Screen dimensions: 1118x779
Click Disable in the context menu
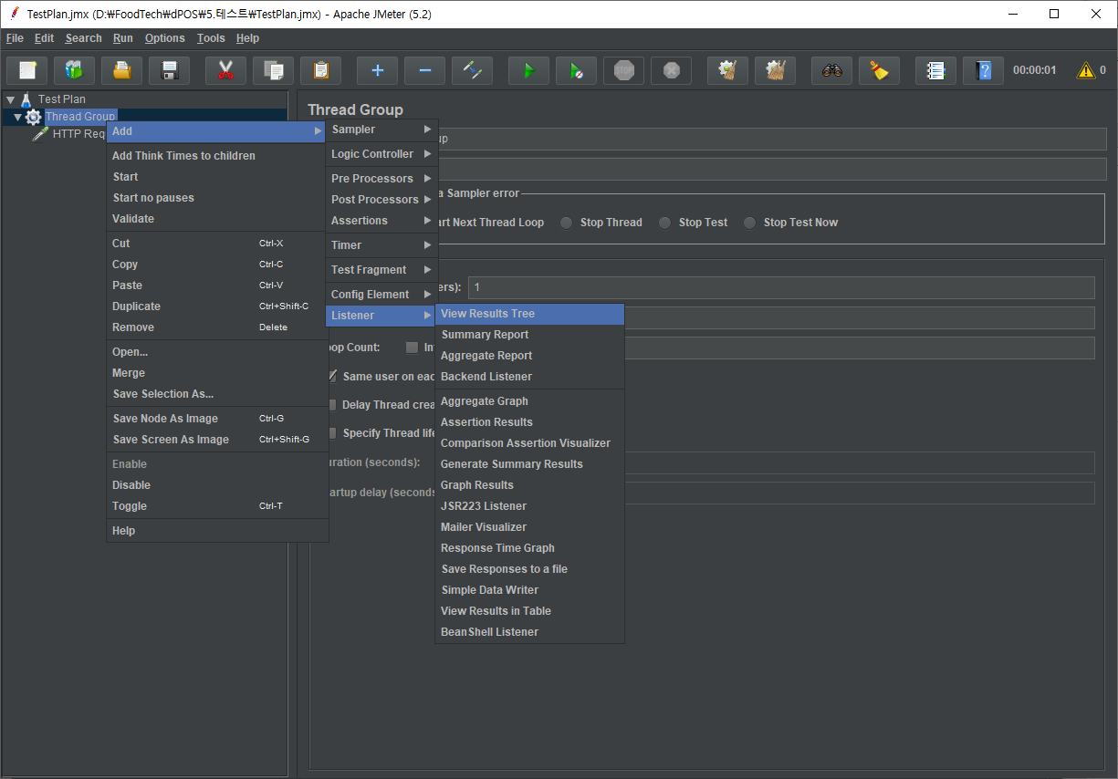[x=217, y=485]
